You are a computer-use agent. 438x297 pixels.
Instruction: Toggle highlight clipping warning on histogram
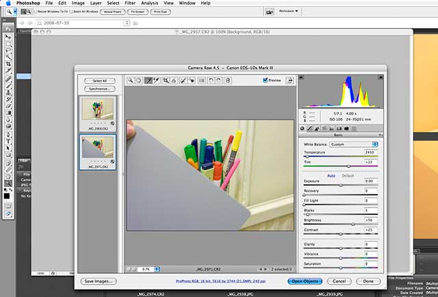pyautogui.click(x=381, y=77)
